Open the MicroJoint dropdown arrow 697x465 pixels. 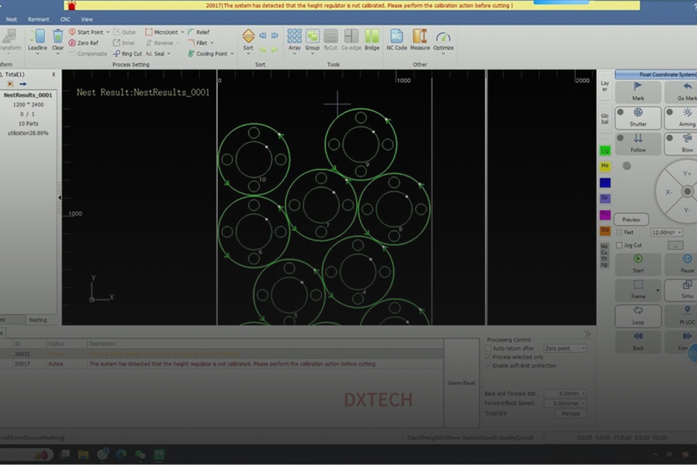182,32
